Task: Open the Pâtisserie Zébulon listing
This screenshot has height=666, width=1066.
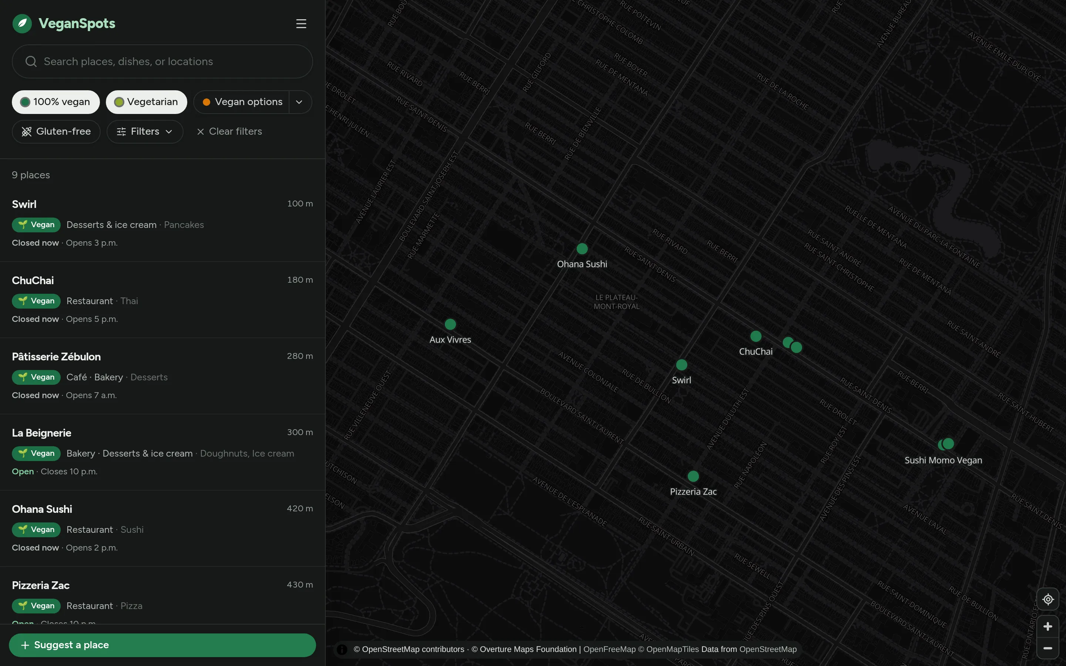Action: [162, 376]
